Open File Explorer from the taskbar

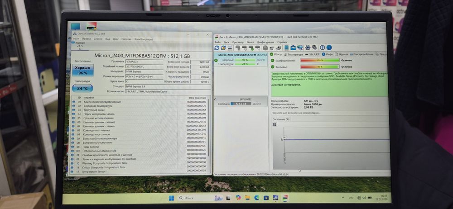(247, 198)
